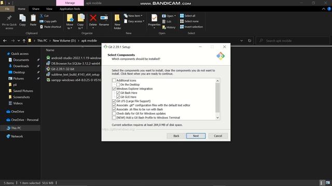332x186 pixels.
Task: Click the Name column header
Action: (x=50, y=50)
